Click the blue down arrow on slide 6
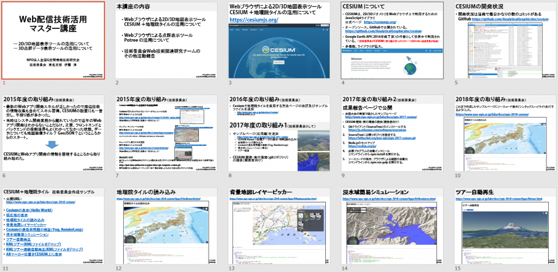This screenshot has height=272, width=558. tap(52, 145)
